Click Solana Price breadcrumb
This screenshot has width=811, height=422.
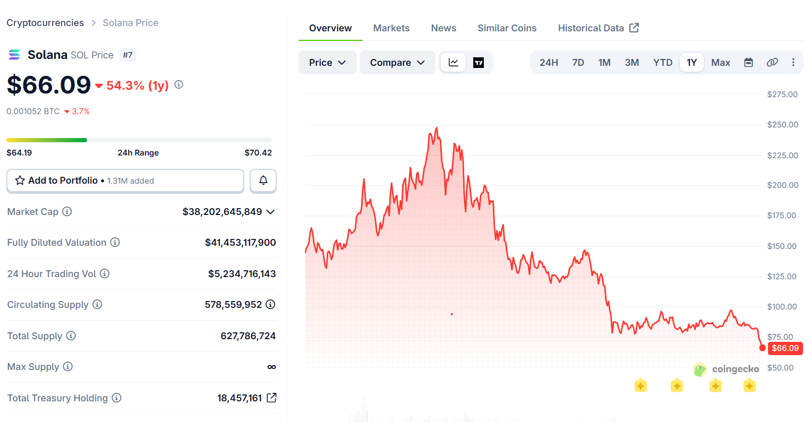point(131,23)
